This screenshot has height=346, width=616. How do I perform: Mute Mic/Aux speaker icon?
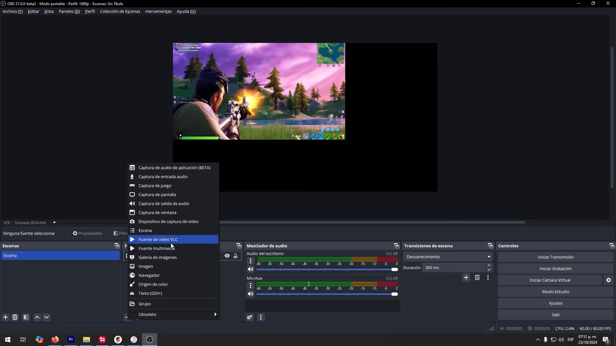[x=251, y=294]
